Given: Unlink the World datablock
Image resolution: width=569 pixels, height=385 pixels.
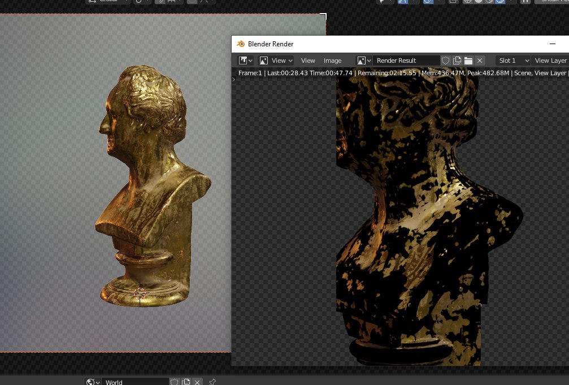Looking at the screenshot, I should (197, 382).
